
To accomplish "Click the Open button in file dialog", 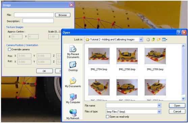I will [x=177, y=105].
